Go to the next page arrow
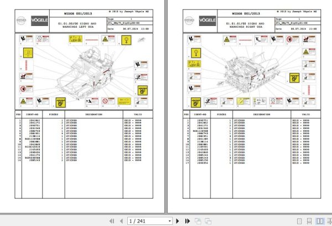This screenshot has width=332, height=226. pos(178,221)
